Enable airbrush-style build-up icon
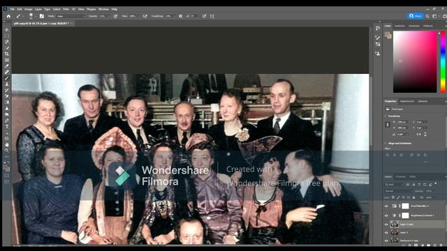This screenshot has height=251, width=447. pyautogui.click(x=145, y=16)
